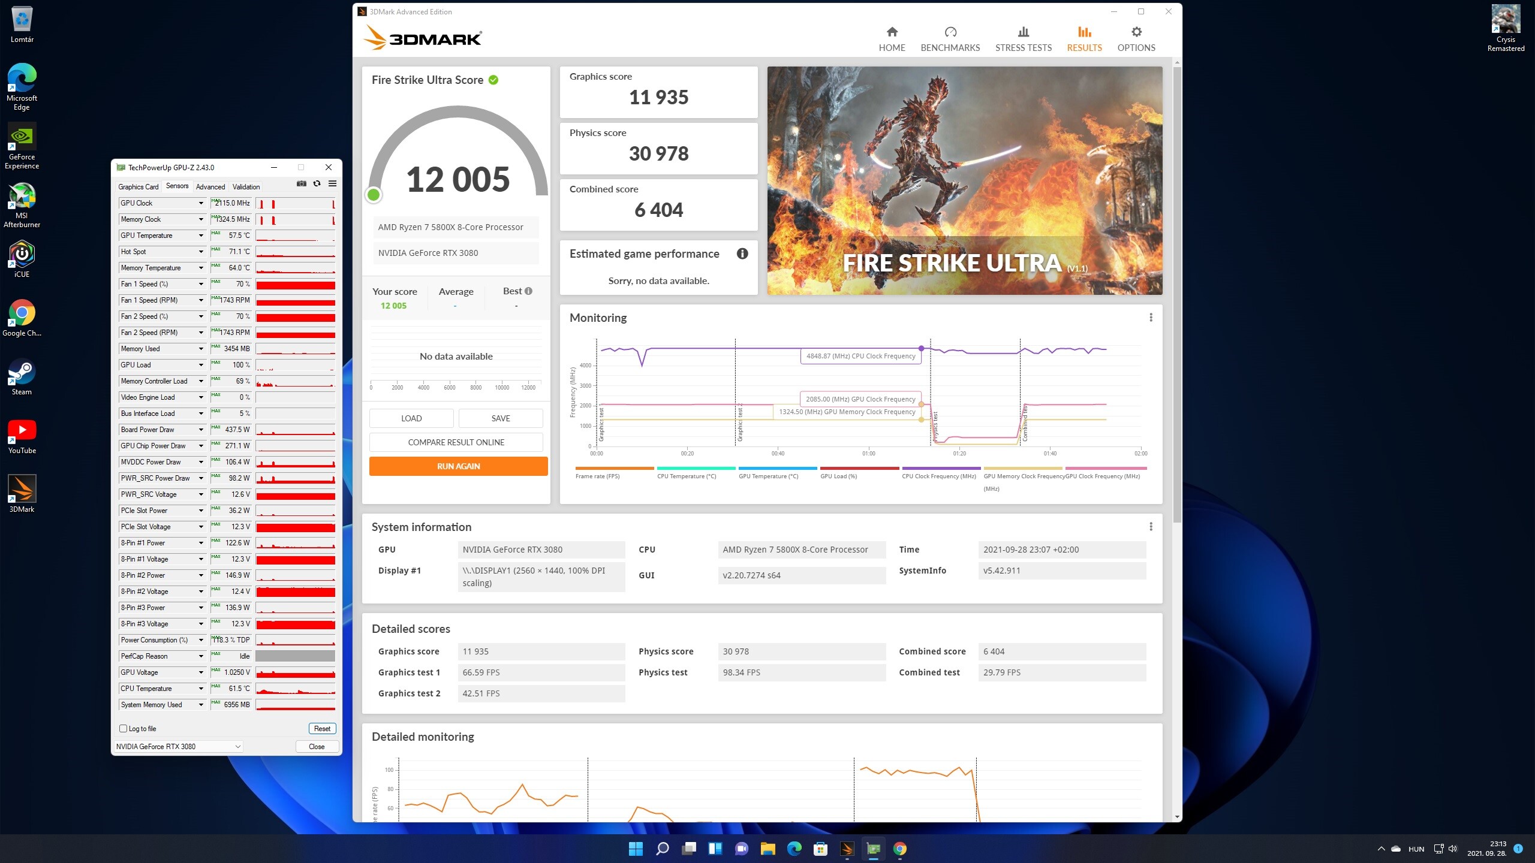Click the GPU-Z refresh sensors icon

click(317, 184)
